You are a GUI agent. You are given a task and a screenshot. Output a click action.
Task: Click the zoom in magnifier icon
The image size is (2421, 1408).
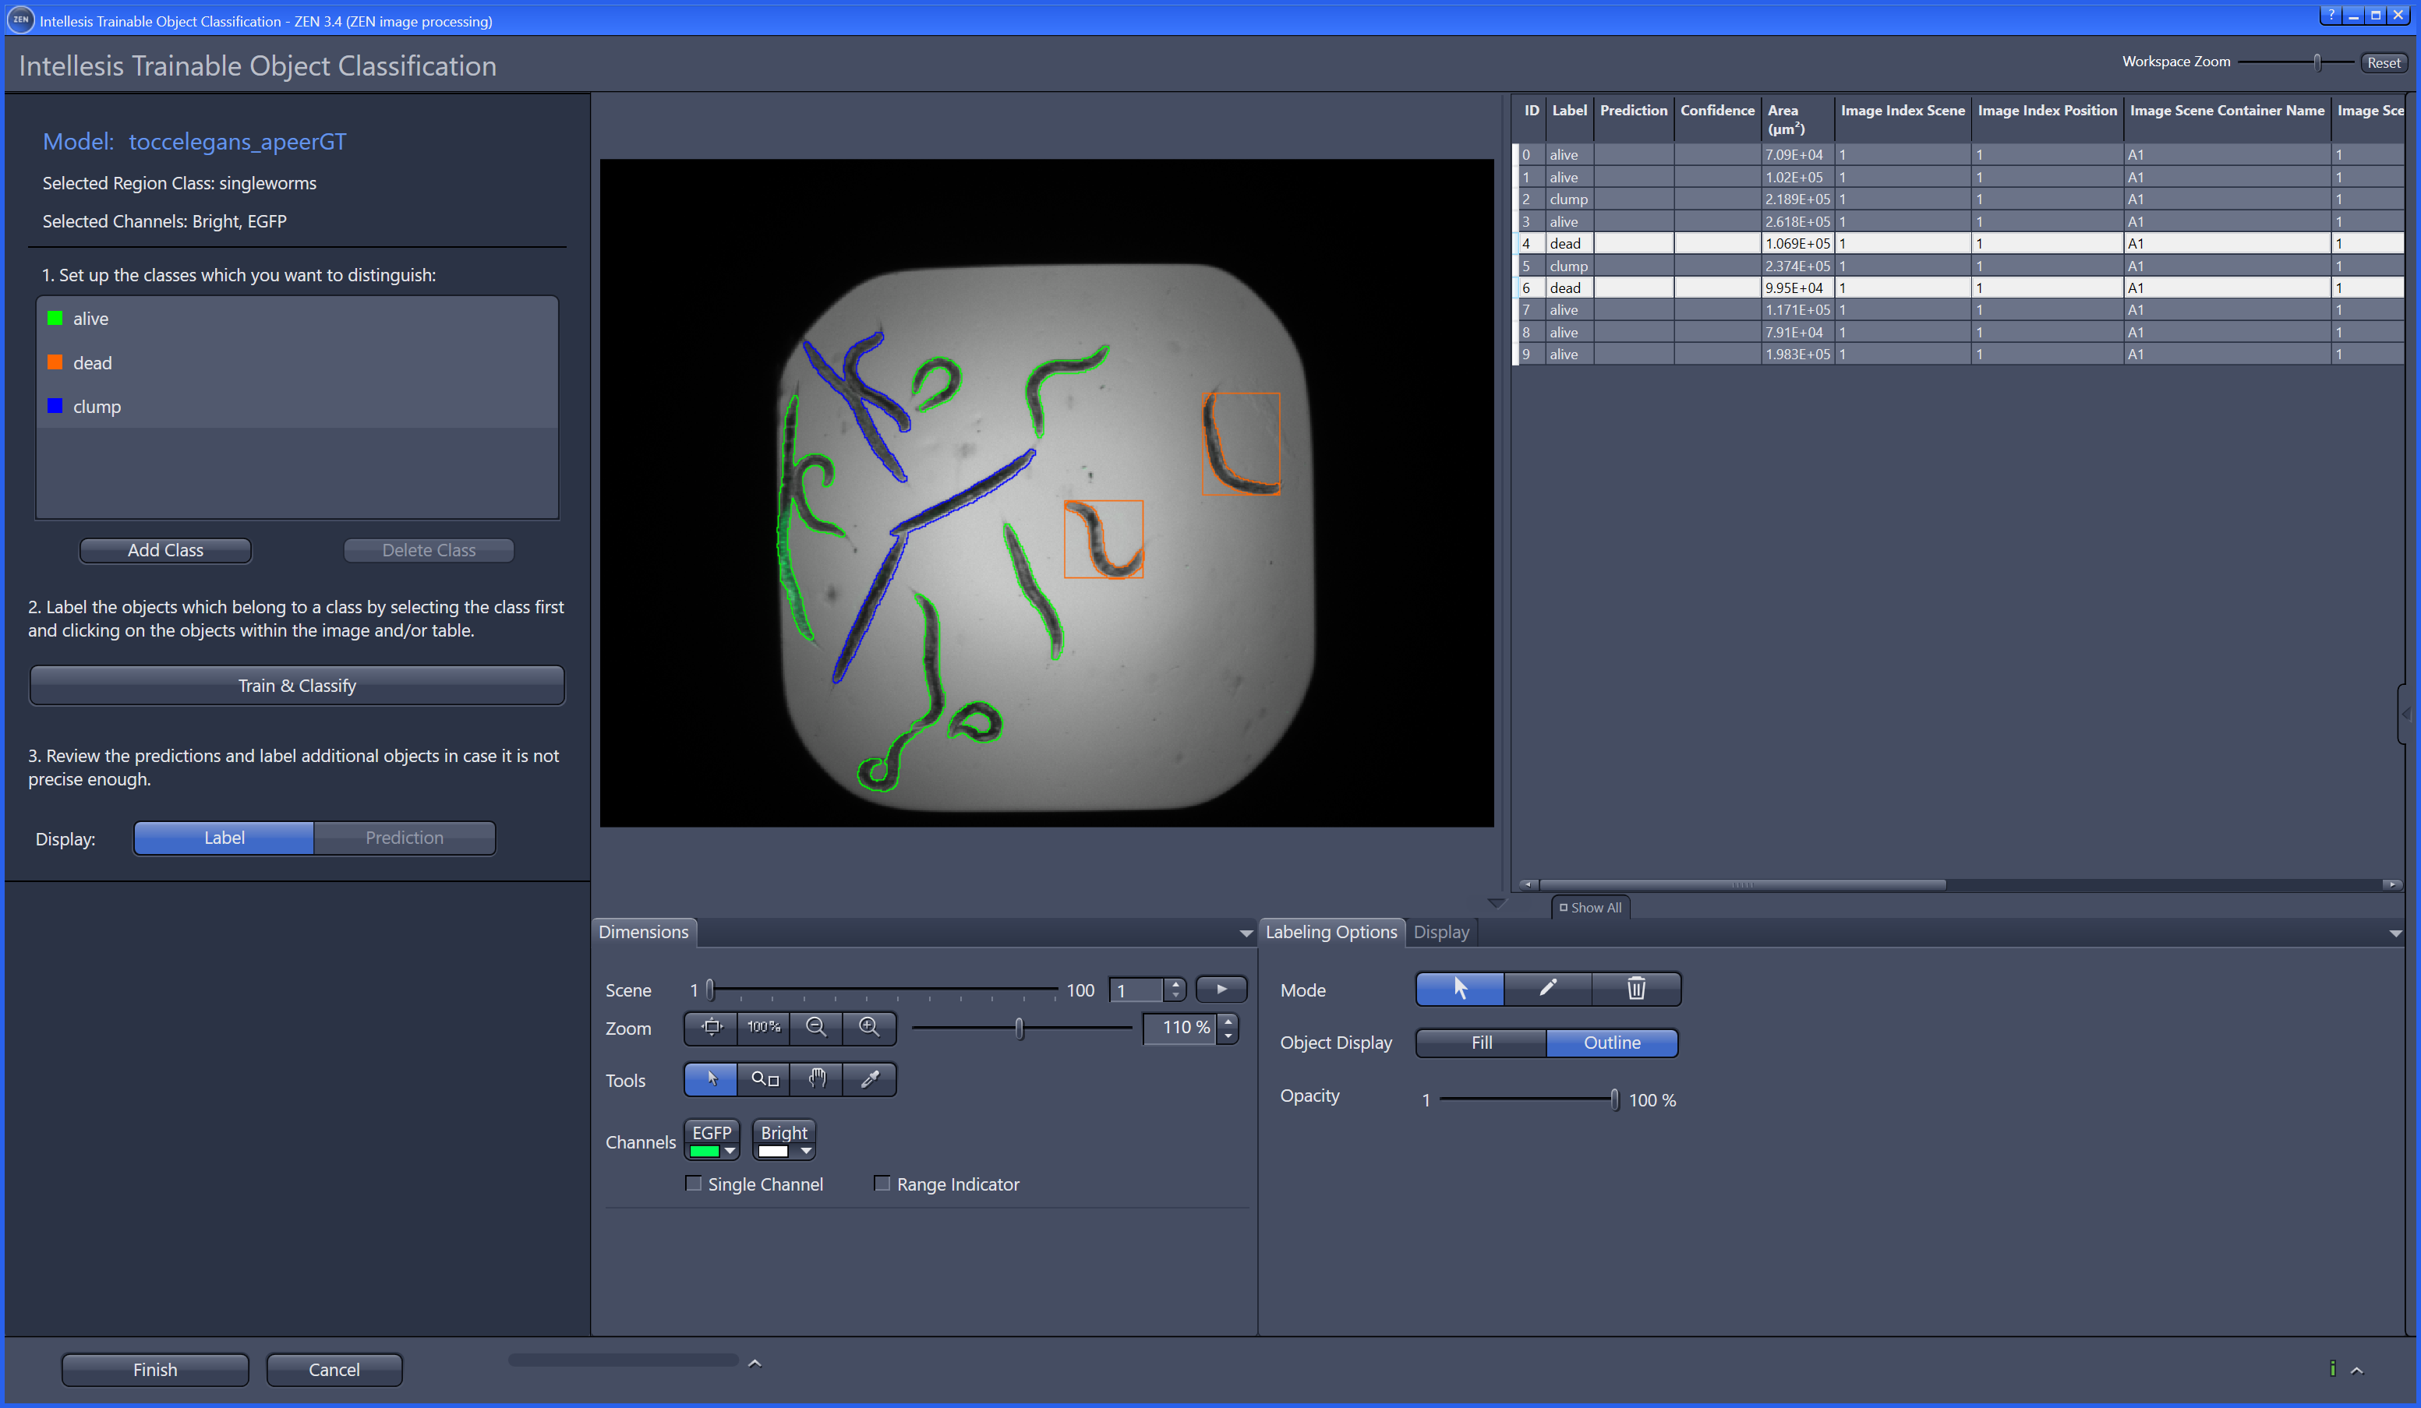click(x=868, y=1027)
